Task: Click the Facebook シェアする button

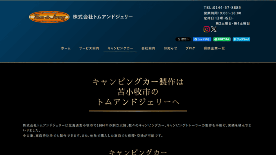Action: point(202,39)
